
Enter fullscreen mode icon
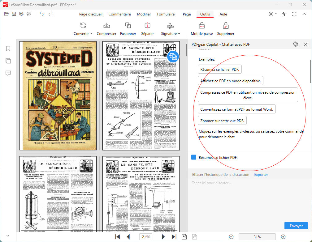(x=294, y=14)
